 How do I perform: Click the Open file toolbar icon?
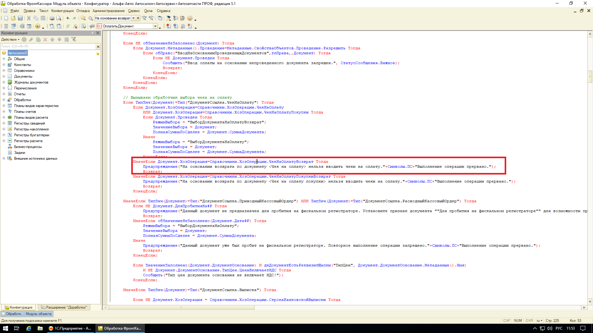13,18
